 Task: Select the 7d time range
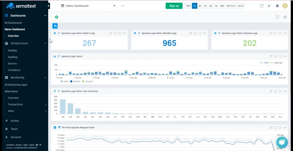216,6
